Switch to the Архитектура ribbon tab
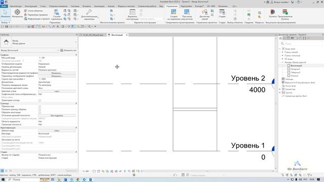Screen dimensions: 324x182 click(x=16, y=6)
